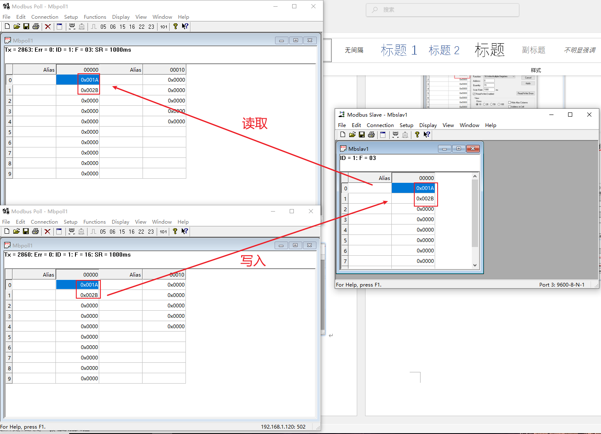The width and height of the screenshot is (601, 434).
Task: Open Functions menu in F=03 Poll window
Action: pyautogui.click(x=95, y=17)
